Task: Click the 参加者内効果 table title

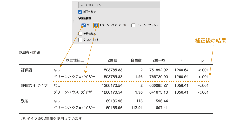Action: (x=29, y=53)
